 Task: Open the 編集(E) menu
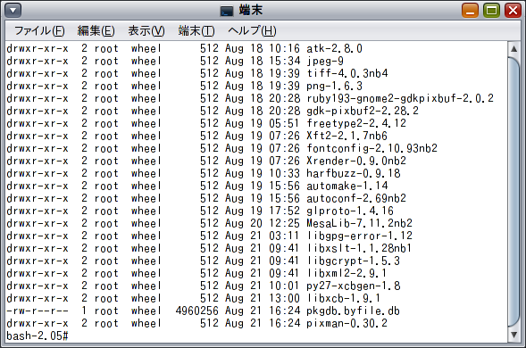pos(96,31)
